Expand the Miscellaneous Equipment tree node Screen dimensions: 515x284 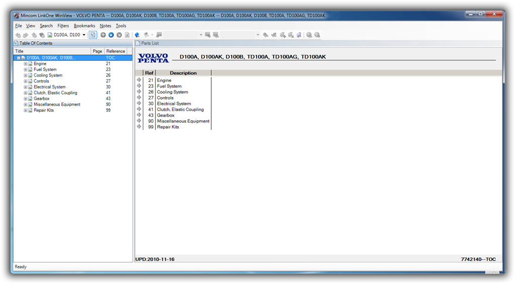pos(25,105)
